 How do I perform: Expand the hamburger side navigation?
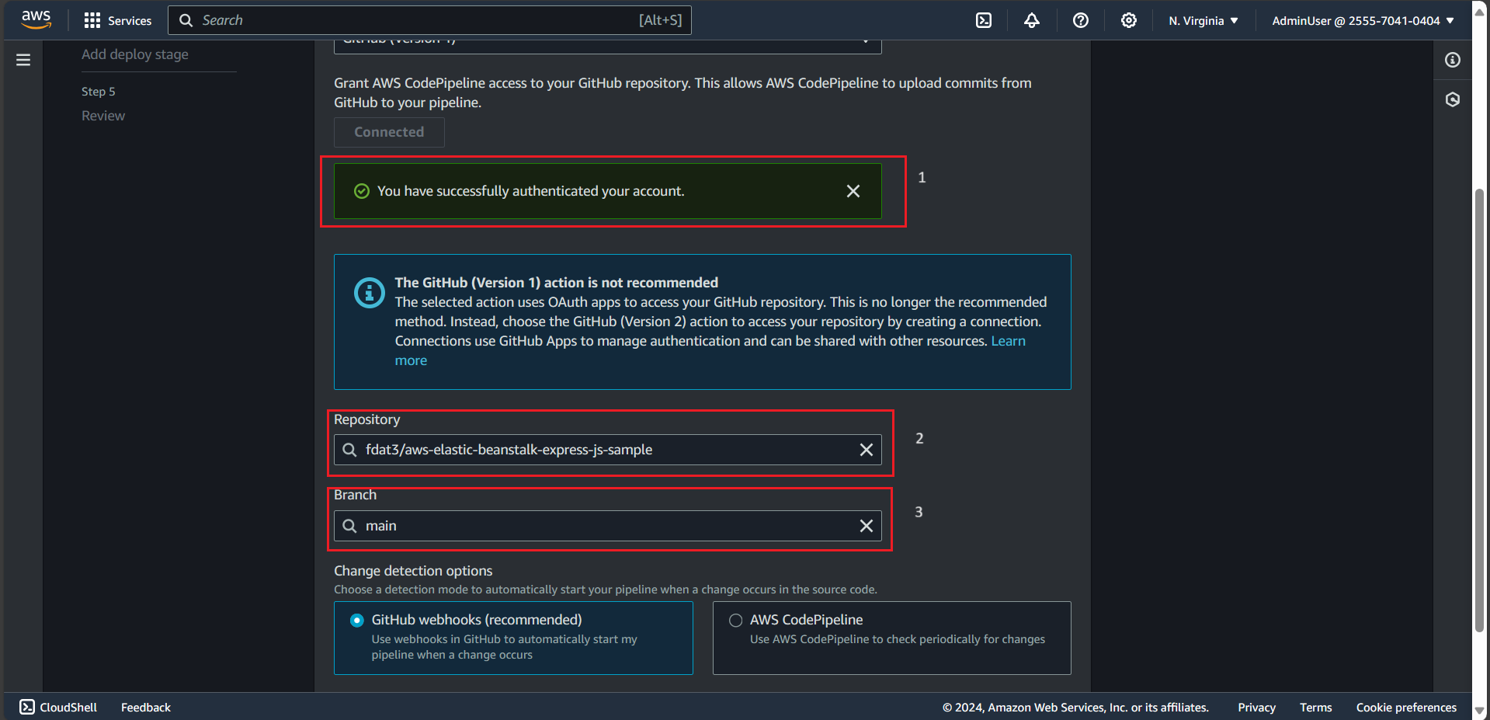23,60
